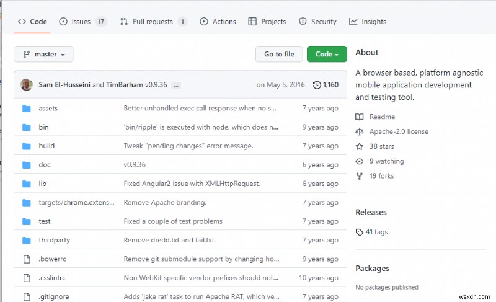Click the eye icon beside 9 watching
Viewport: 496px width, 302px height.
pyautogui.click(x=360, y=161)
